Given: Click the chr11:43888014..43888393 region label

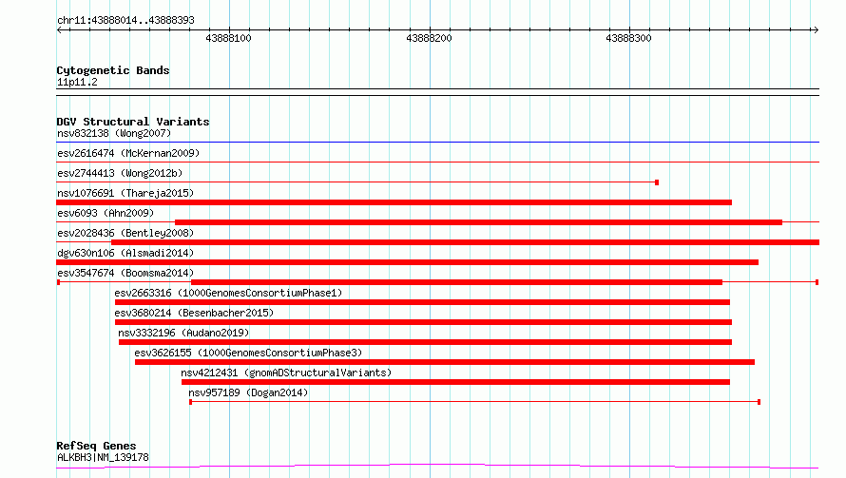Looking at the screenshot, I should (125, 21).
